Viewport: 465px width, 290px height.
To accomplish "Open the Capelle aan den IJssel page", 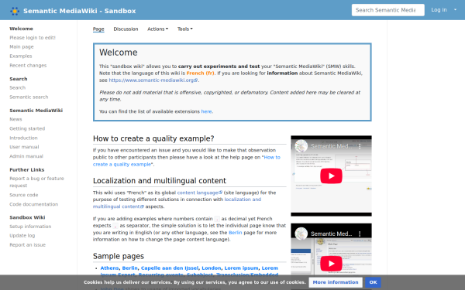I will tap(169, 268).
